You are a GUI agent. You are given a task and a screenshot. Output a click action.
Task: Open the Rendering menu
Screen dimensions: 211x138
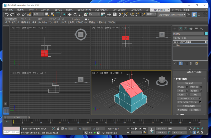pyautogui.click(x=136, y=10)
